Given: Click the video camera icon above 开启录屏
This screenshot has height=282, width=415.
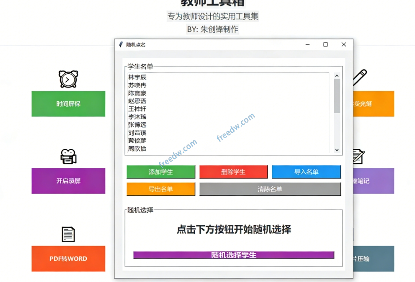Looking at the screenshot, I should click(x=67, y=156).
